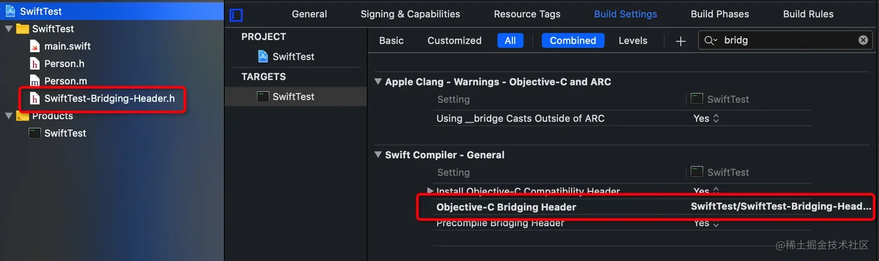Click the Person.h header file icon
Screen dimensions: 879x261
(x=35, y=64)
